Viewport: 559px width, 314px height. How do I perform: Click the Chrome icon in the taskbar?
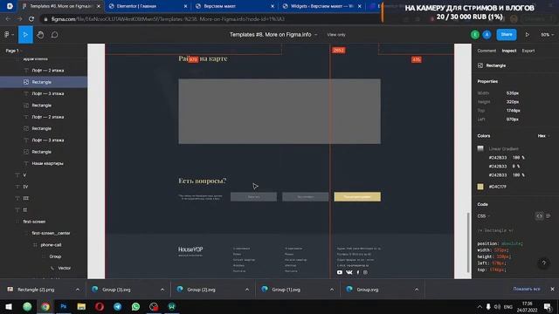click(x=45, y=306)
